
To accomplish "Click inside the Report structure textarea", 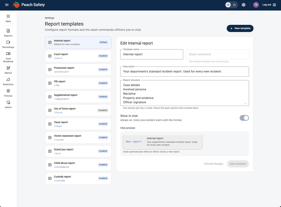I will [x=185, y=93].
